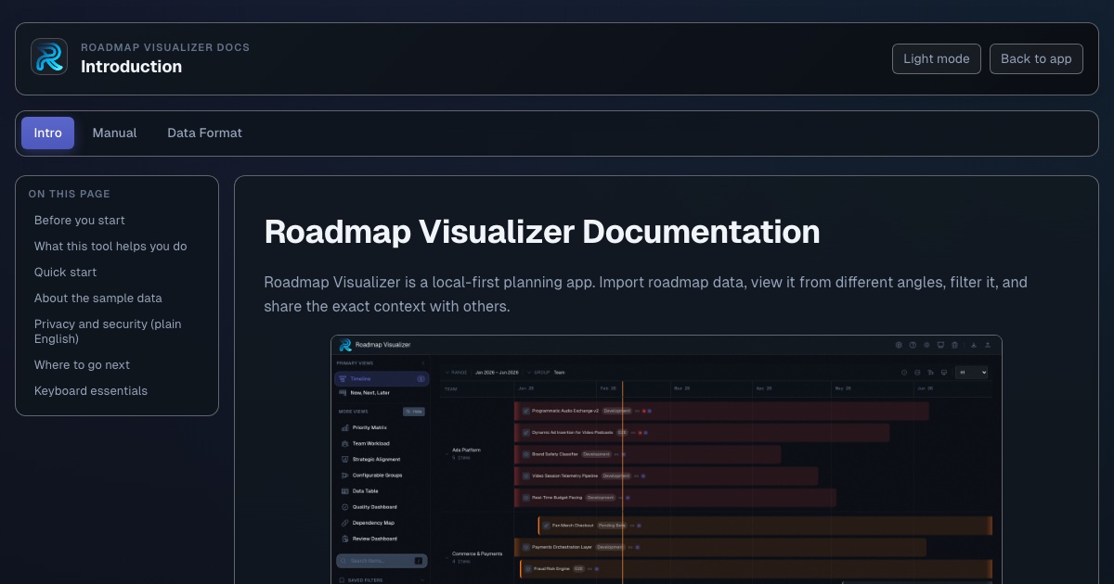The image size is (1114, 584).
Task: Go to Keyboard essentials section
Action: pos(91,390)
